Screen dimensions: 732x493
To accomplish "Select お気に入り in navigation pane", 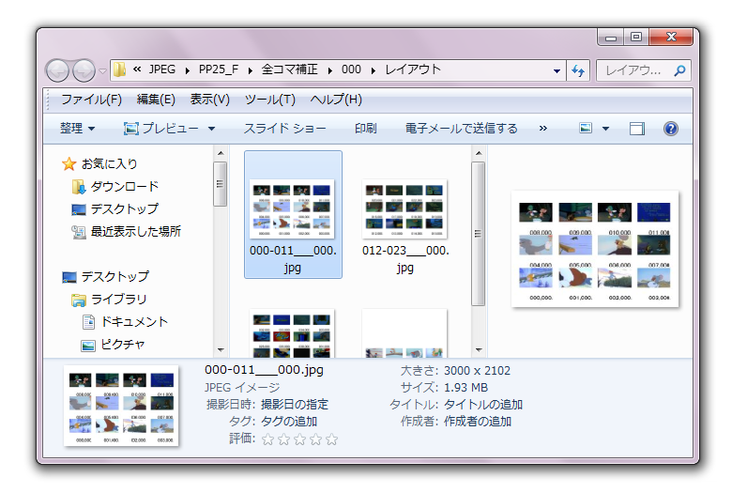I will pyautogui.click(x=99, y=164).
